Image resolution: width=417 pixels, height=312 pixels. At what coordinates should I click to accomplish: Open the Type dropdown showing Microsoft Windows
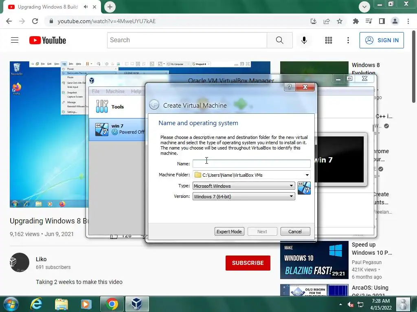pyautogui.click(x=244, y=186)
